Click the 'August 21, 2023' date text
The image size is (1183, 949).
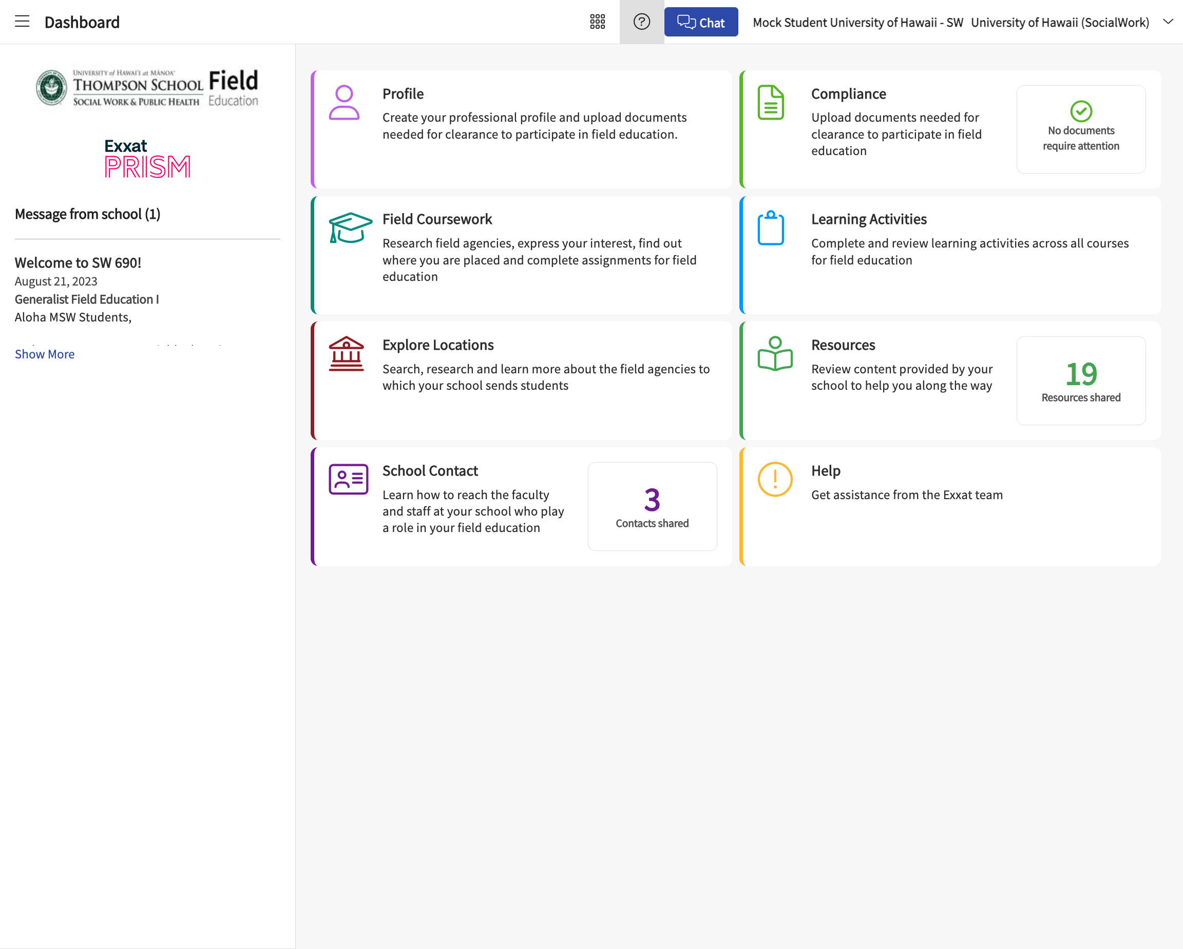(x=56, y=281)
